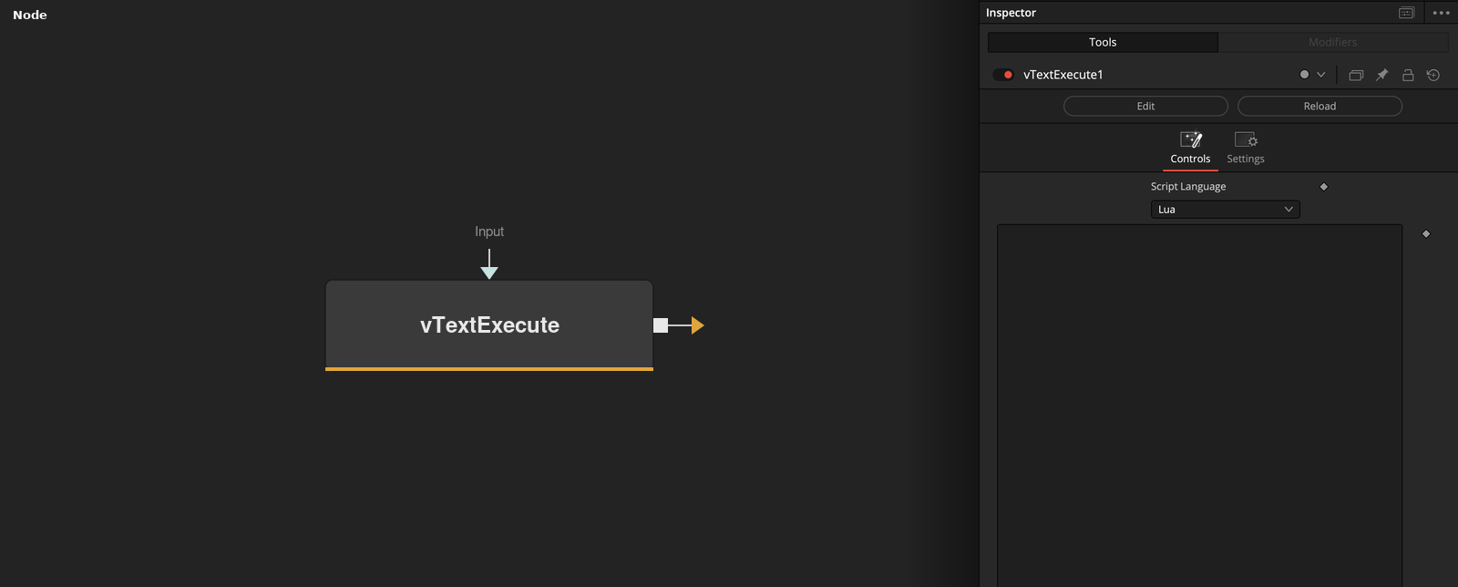Select the vTextExecute node
Image resolution: width=1458 pixels, height=587 pixels.
click(489, 325)
